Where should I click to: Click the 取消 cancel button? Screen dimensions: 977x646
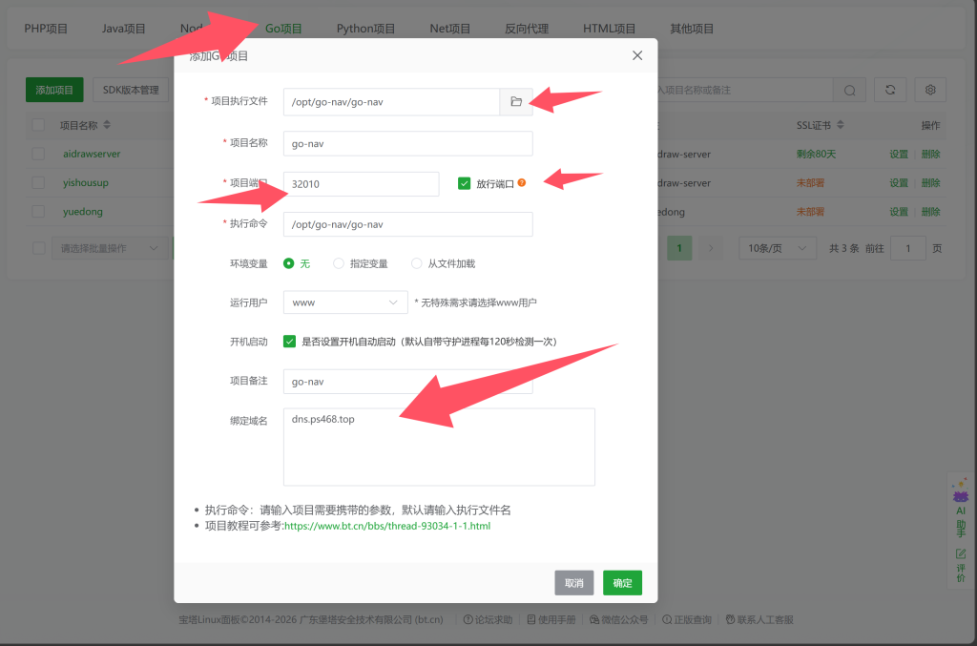(573, 583)
